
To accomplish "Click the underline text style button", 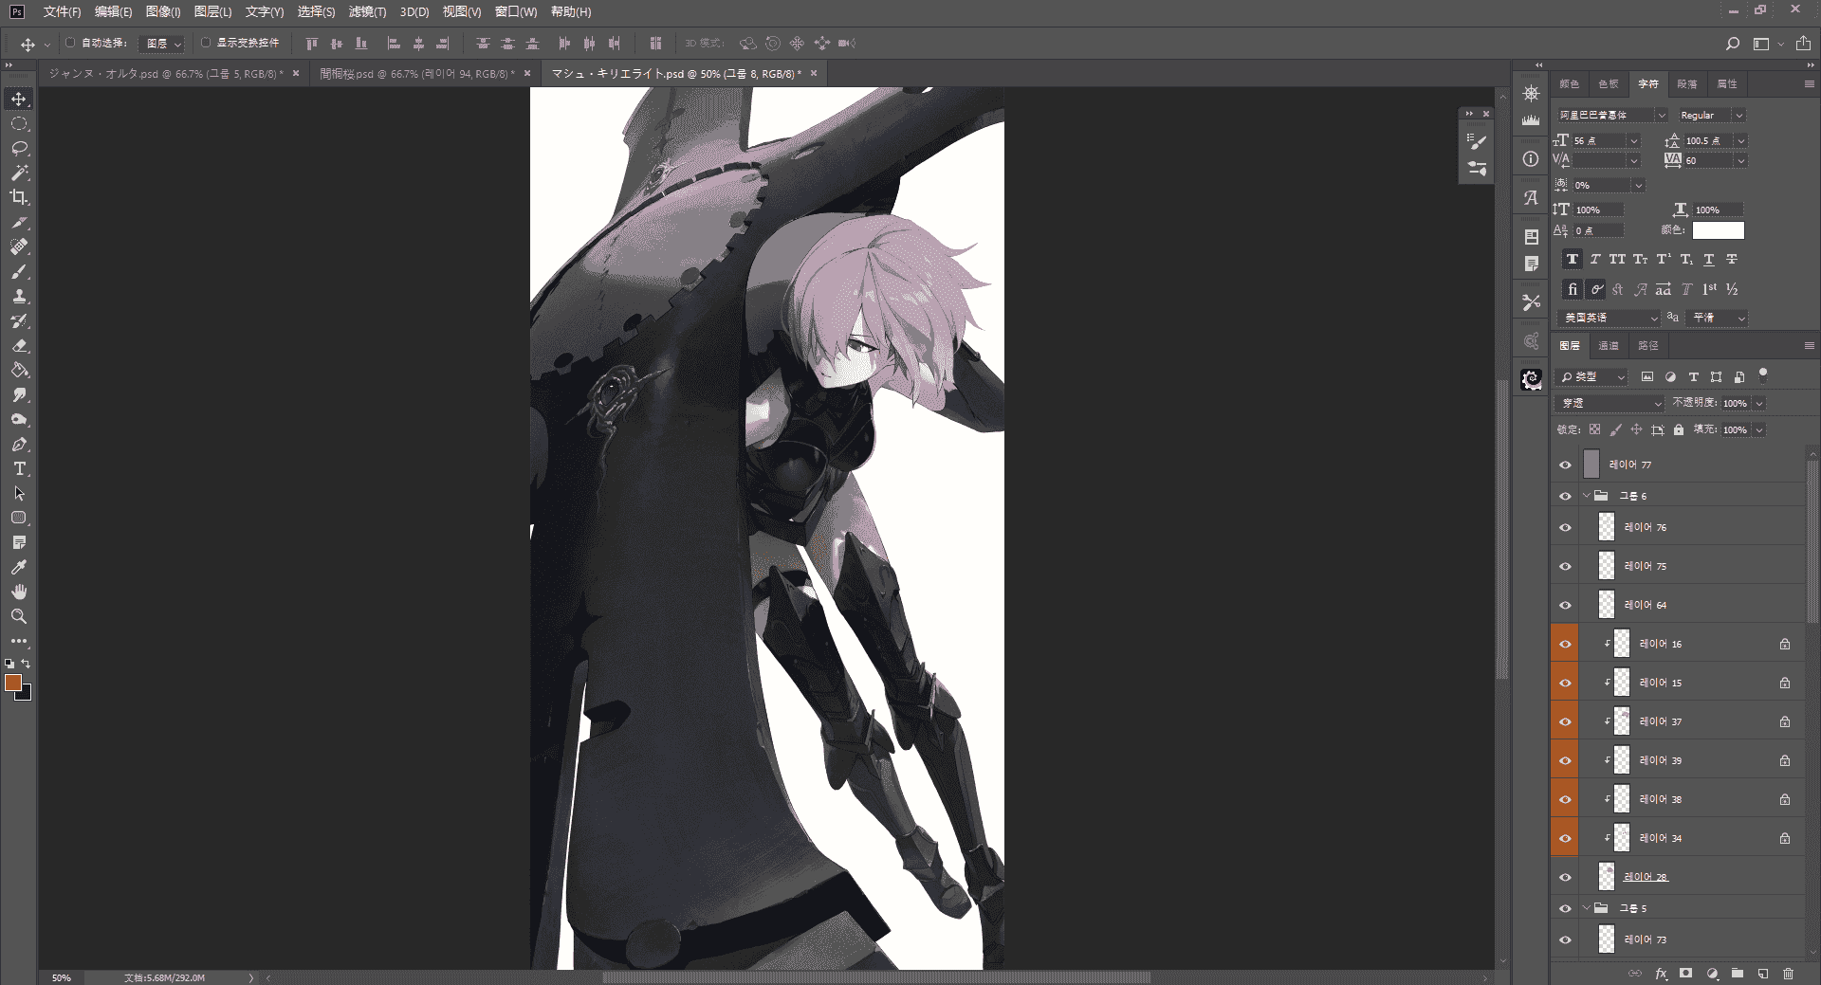I will (1709, 259).
